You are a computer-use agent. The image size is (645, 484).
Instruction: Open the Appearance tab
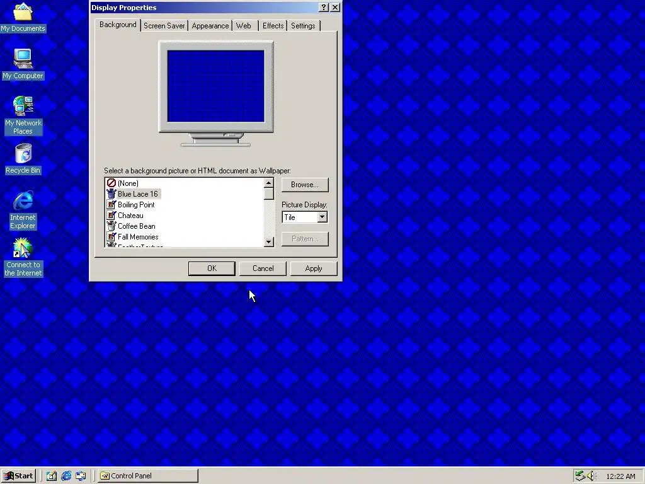coord(210,25)
